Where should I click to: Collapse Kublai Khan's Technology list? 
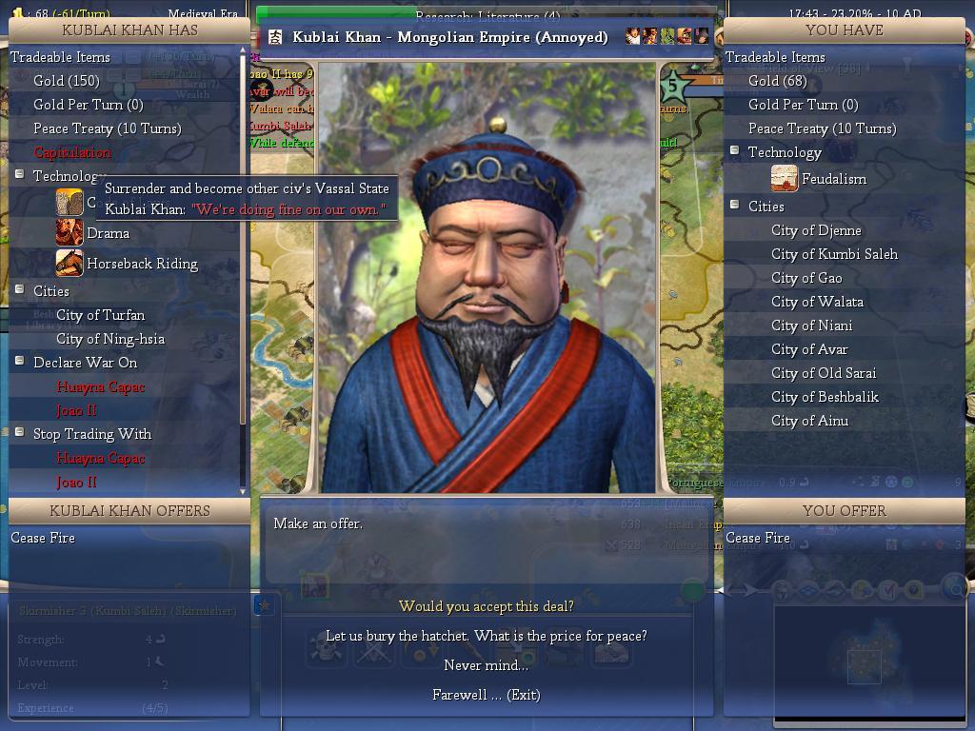(19, 174)
